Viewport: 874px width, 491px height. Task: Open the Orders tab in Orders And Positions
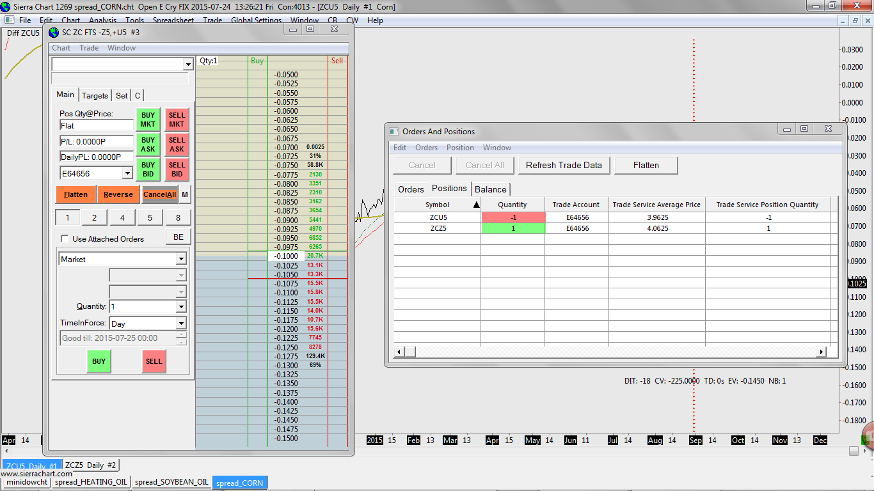click(x=411, y=189)
